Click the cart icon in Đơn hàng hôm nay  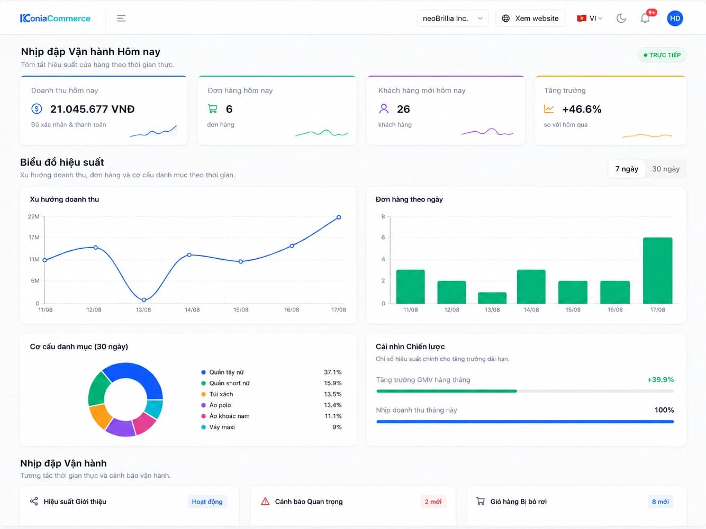pos(213,109)
